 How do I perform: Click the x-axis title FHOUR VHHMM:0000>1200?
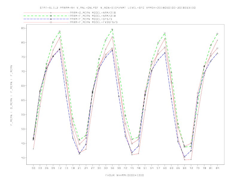pyautogui.click(x=124, y=175)
